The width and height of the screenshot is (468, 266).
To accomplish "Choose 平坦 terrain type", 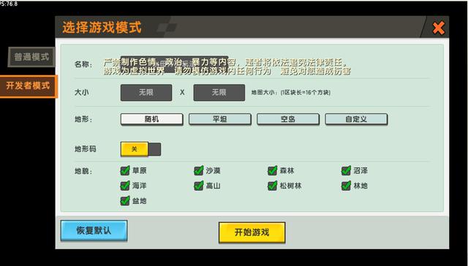I will 220,119.
